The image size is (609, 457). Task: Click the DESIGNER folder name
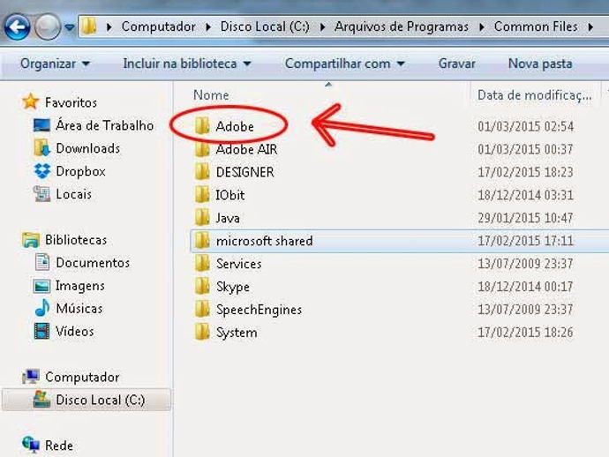tap(245, 172)
